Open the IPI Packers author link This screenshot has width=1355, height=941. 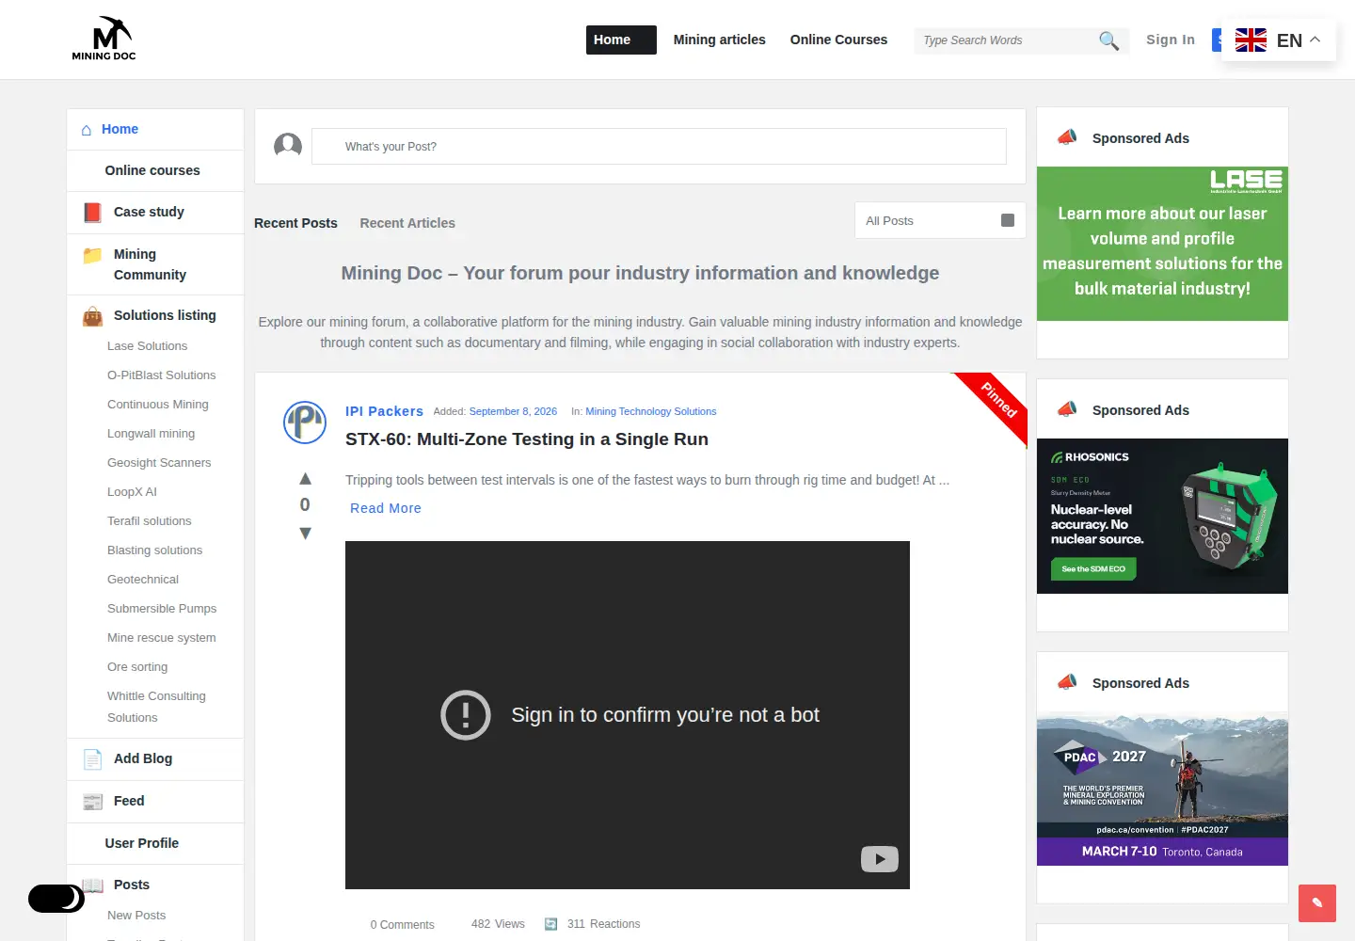[x=384, y=411]
